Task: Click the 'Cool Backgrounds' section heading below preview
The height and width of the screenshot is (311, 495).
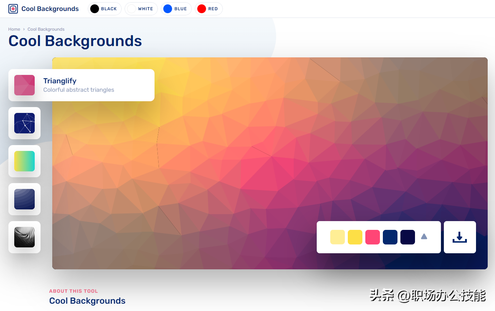Action: 87,301
